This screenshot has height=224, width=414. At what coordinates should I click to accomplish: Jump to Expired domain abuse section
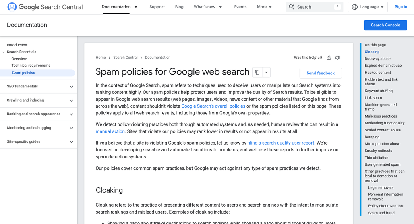[x=383, y=66]
